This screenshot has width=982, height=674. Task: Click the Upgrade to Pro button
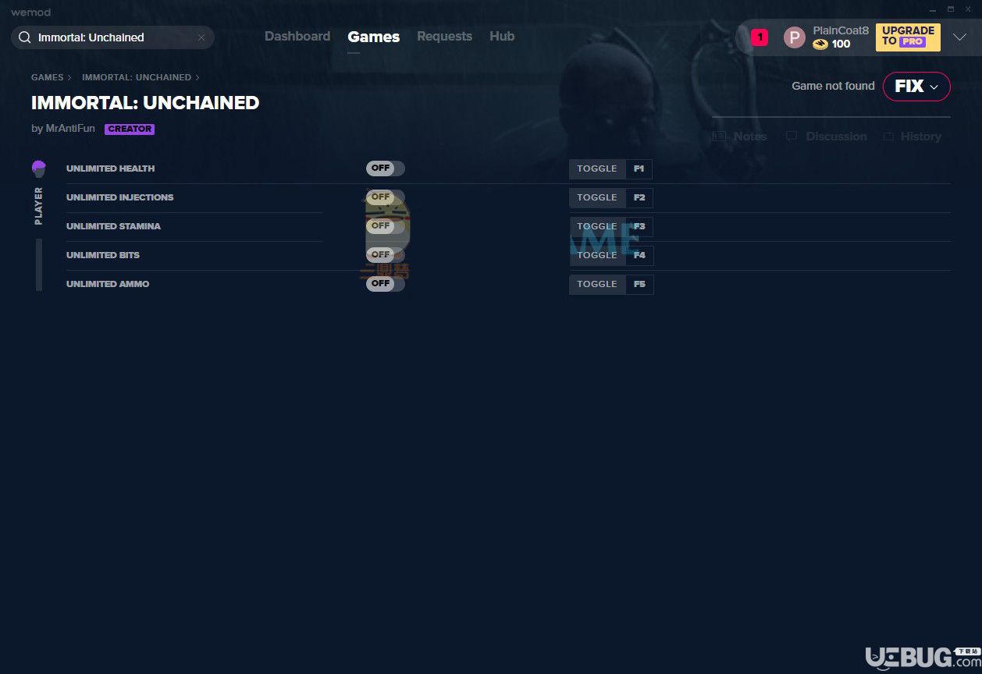[x=908, y=37]
